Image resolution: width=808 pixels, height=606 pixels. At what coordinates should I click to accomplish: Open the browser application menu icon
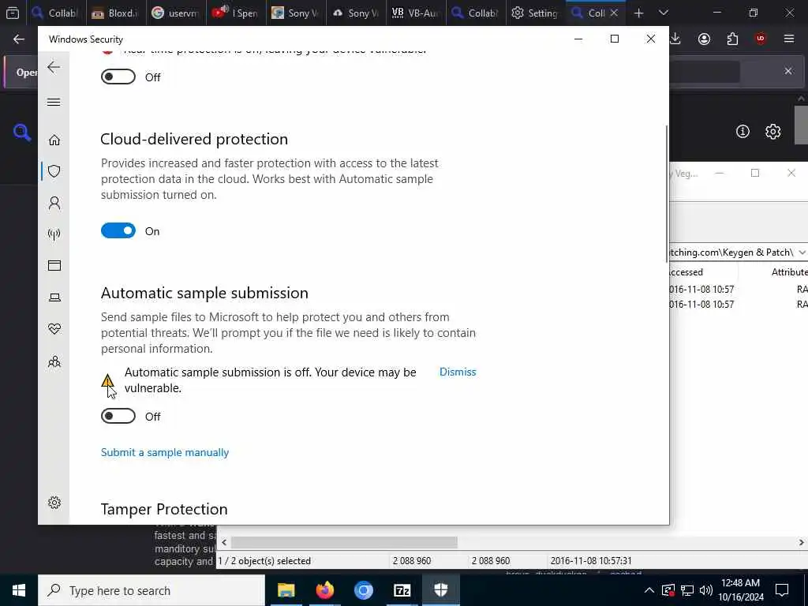(x=789, y=39)
